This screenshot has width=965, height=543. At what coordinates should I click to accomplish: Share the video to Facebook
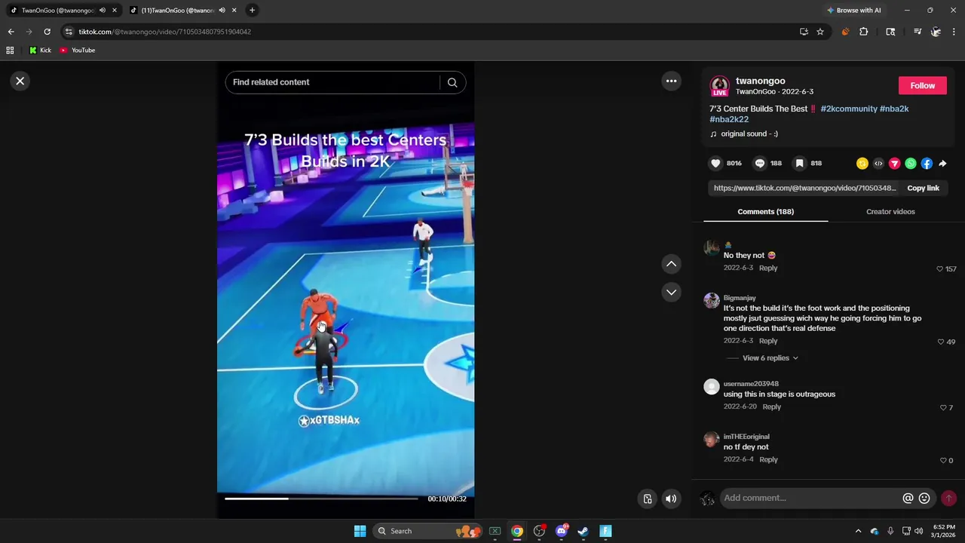click(x=927, y=164)
